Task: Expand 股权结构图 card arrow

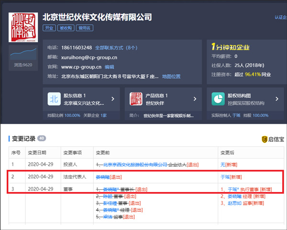Action: tap(277, 99)
